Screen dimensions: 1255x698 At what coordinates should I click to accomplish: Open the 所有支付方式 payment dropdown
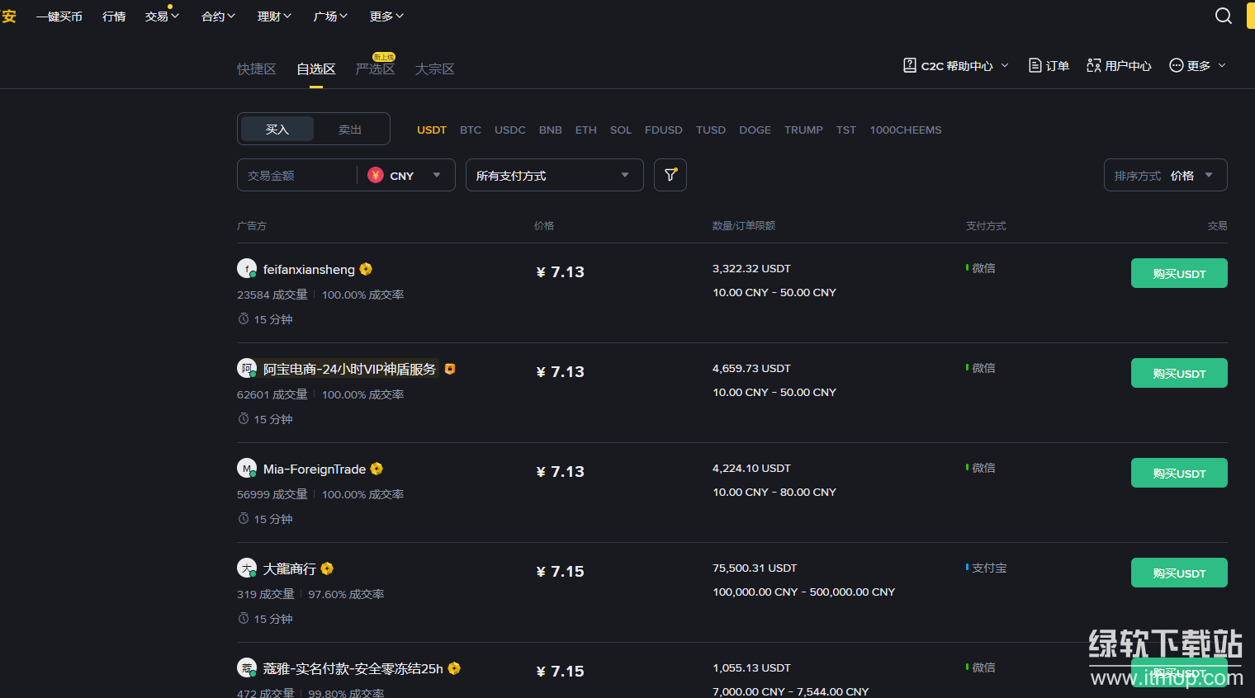pyautogui.click(x=554, y=176)
